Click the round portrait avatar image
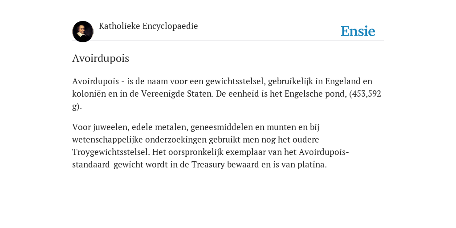The width and height of the screenshot is (456, 228). 83,32
